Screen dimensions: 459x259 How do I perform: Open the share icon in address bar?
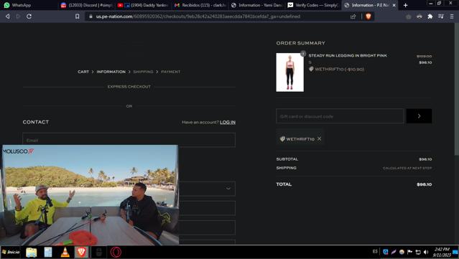pyautogui.click(x=353, y=17)
